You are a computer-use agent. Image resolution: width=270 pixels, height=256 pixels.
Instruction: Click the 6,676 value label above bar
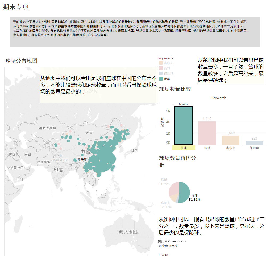(183, 104)
